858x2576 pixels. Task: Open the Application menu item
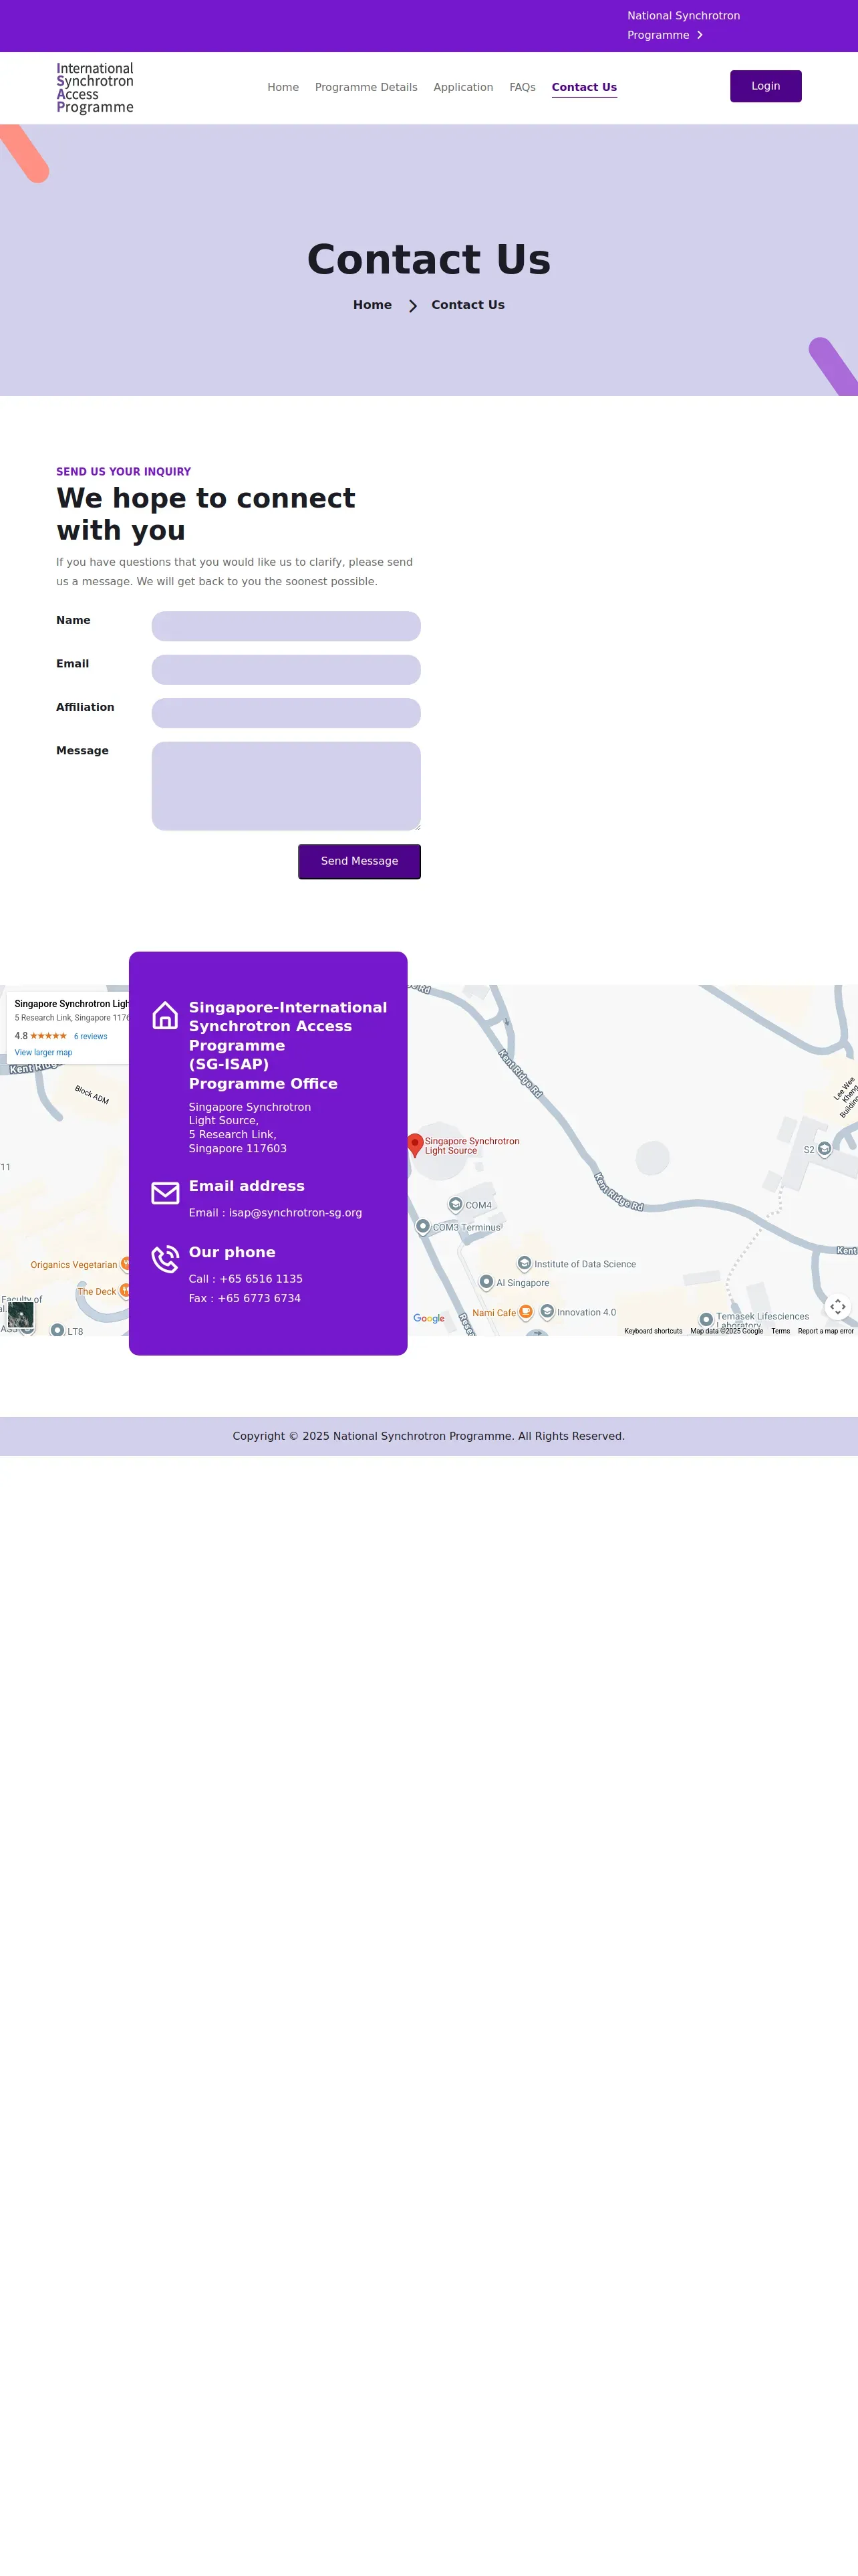click(464, 88)
